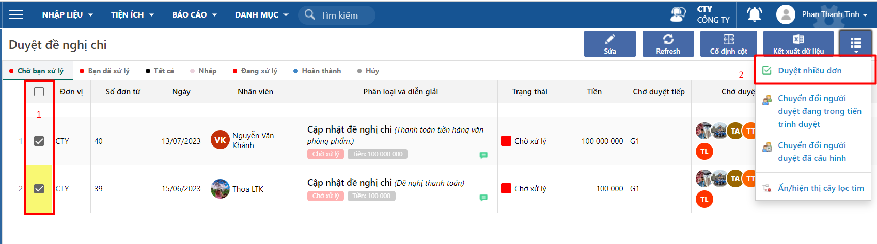Click the support headset icon
The image size is (877, 244).
coord(678,14)
